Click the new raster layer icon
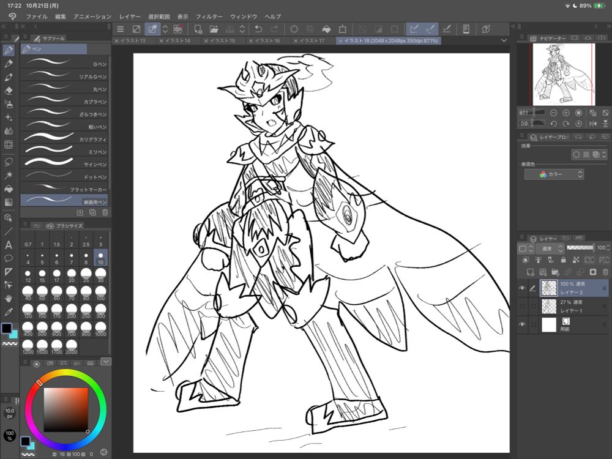This screenshot has width=612, height=459. pos(529,272)
